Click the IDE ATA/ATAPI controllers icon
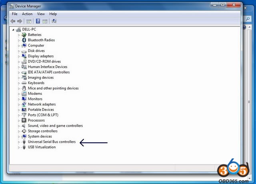Image resolution: width=256 pixels, height=184 pixels. click(x=24, y=72)
